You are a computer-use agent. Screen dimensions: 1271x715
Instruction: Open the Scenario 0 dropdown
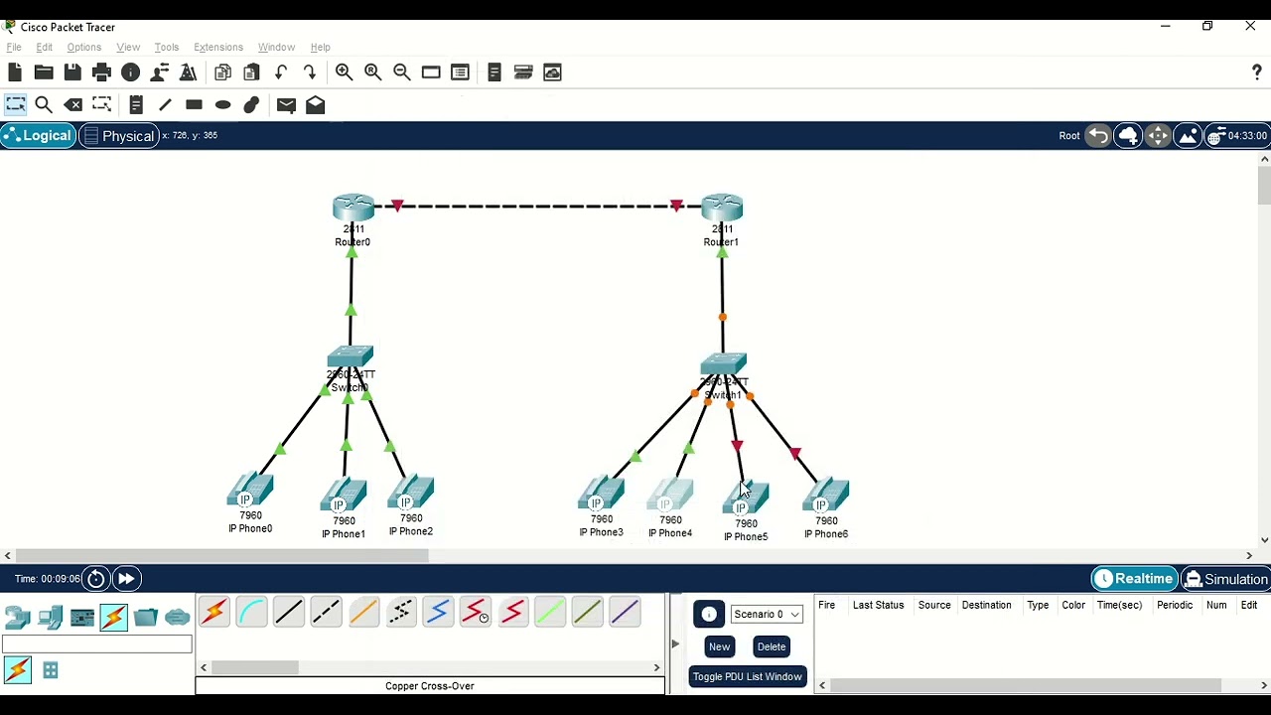point(766,614)
